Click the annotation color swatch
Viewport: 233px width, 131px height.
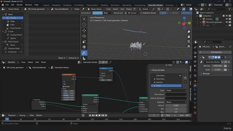tap(97, 13)
